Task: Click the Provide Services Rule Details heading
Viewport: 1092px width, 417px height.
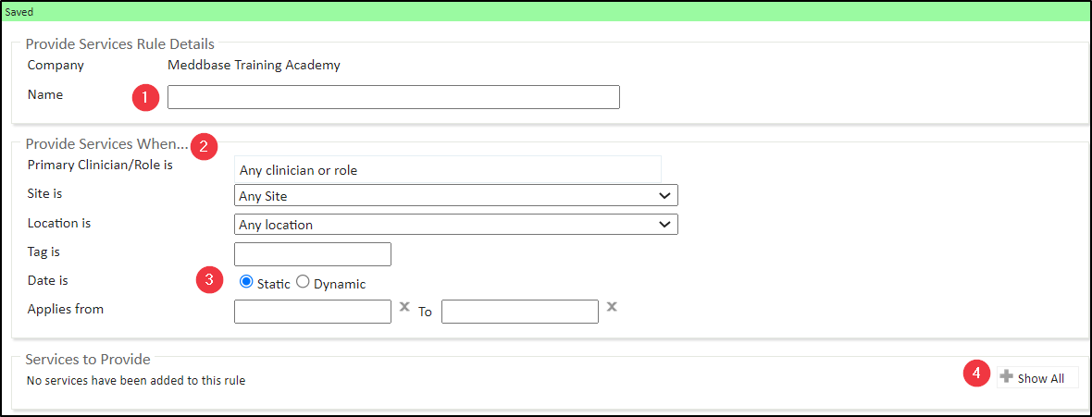Action: pos(120,43)
